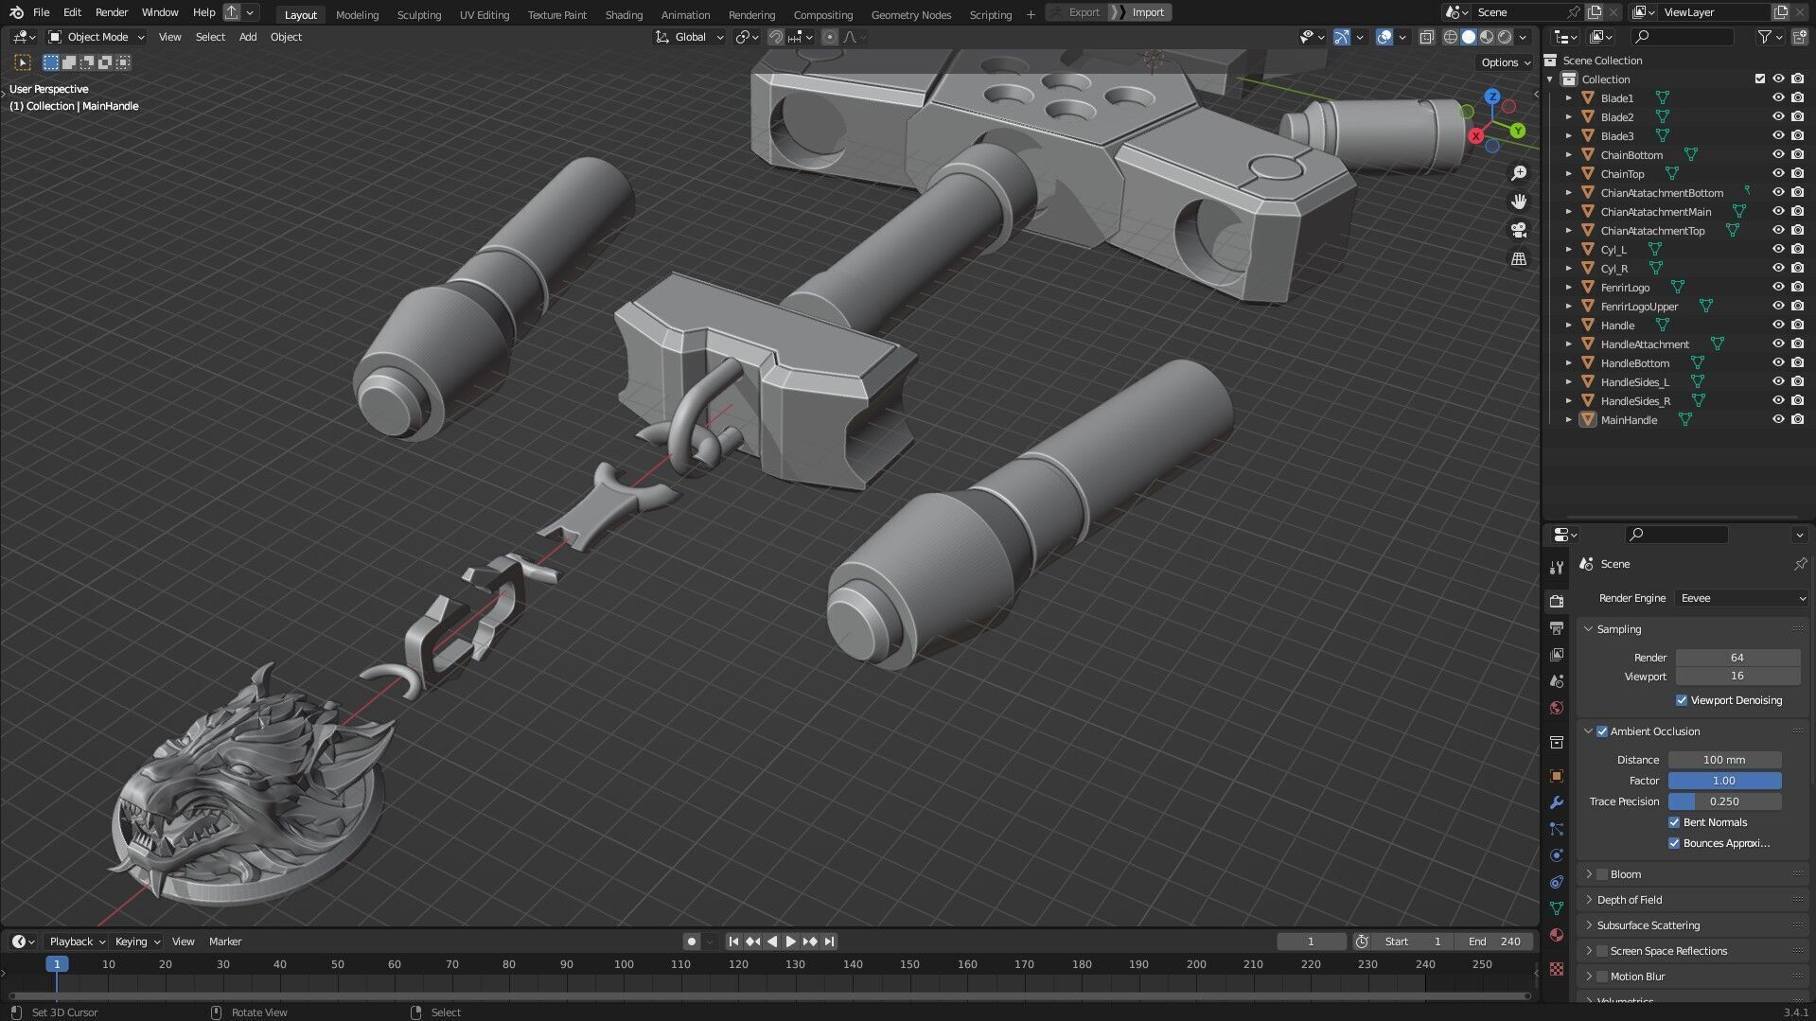Open the Material properties tab

(x=1557, y=935)
